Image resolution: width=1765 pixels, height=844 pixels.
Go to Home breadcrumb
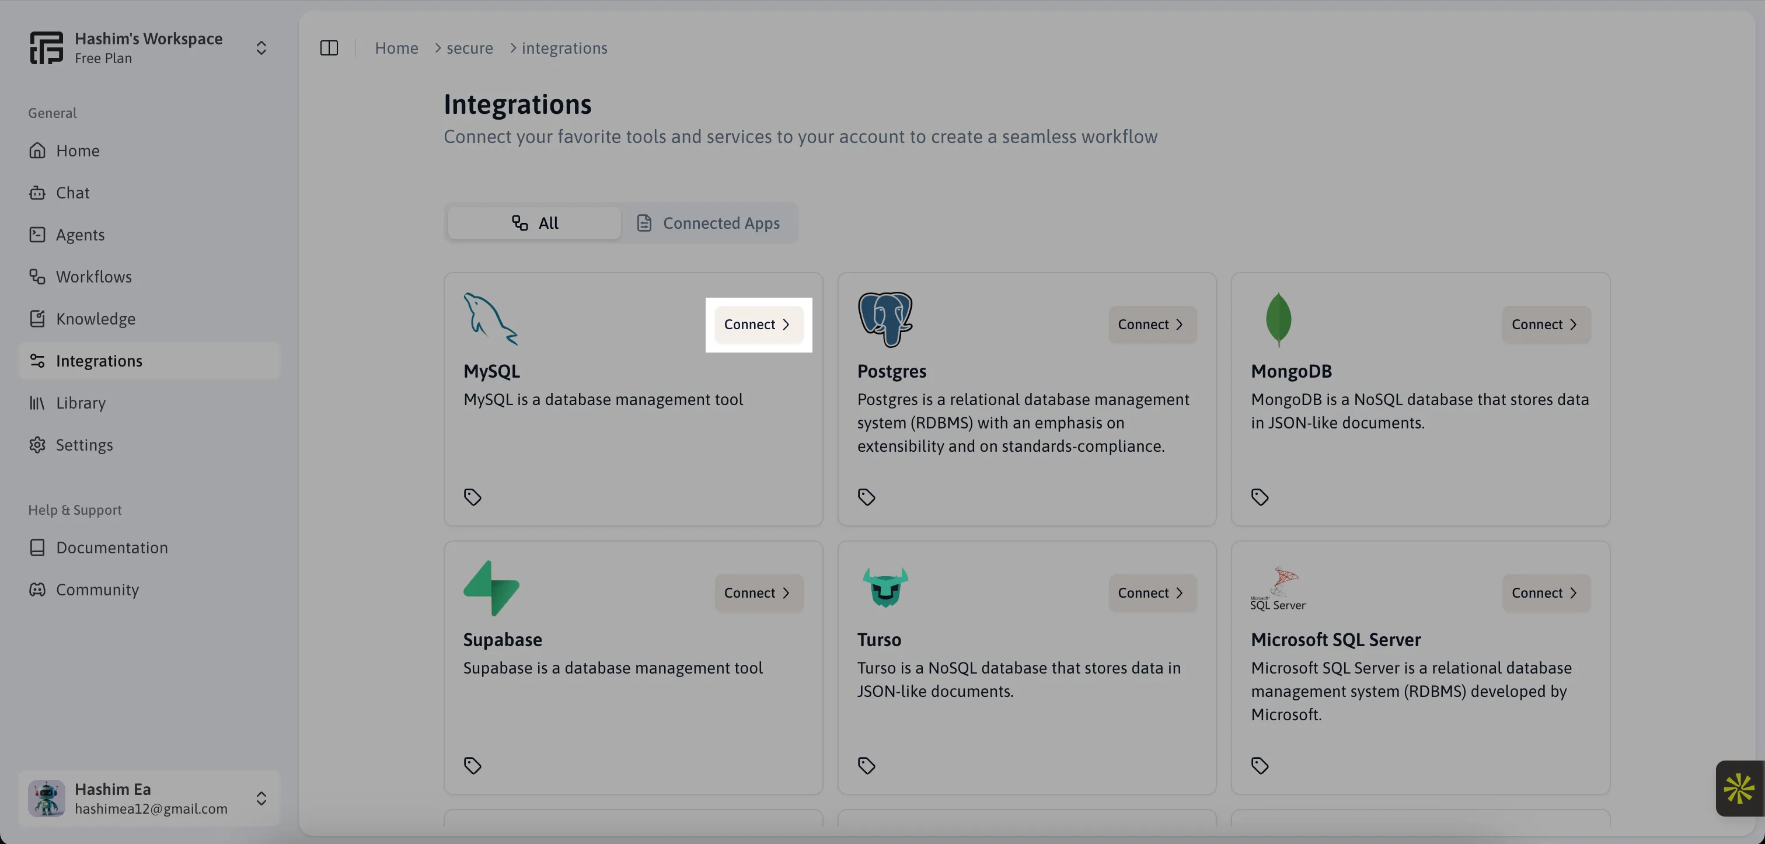(396, 48)
